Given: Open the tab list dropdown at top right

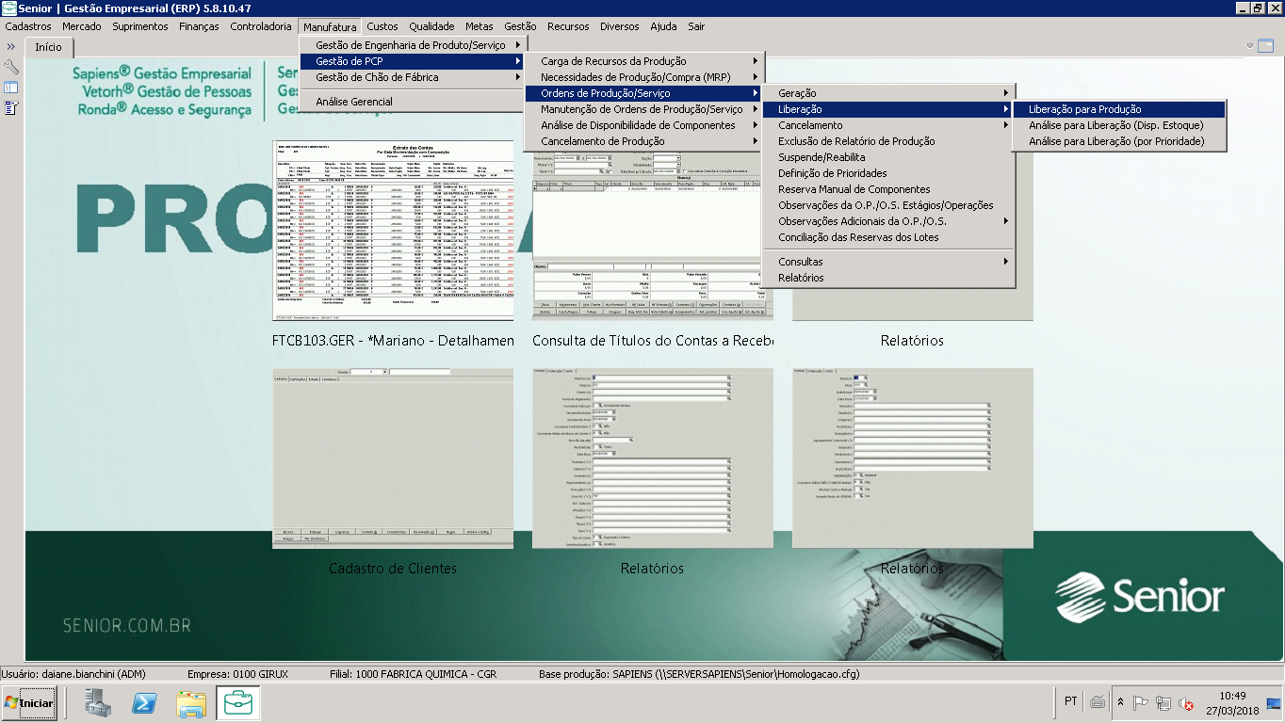Looking at the screenshot, I should pyautogui.click(x=1251, y=45).
